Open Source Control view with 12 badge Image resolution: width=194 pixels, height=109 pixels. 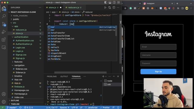4,24
